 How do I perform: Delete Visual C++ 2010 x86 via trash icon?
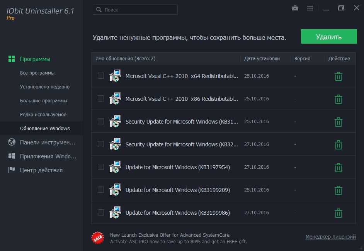(x=338, y=99)
